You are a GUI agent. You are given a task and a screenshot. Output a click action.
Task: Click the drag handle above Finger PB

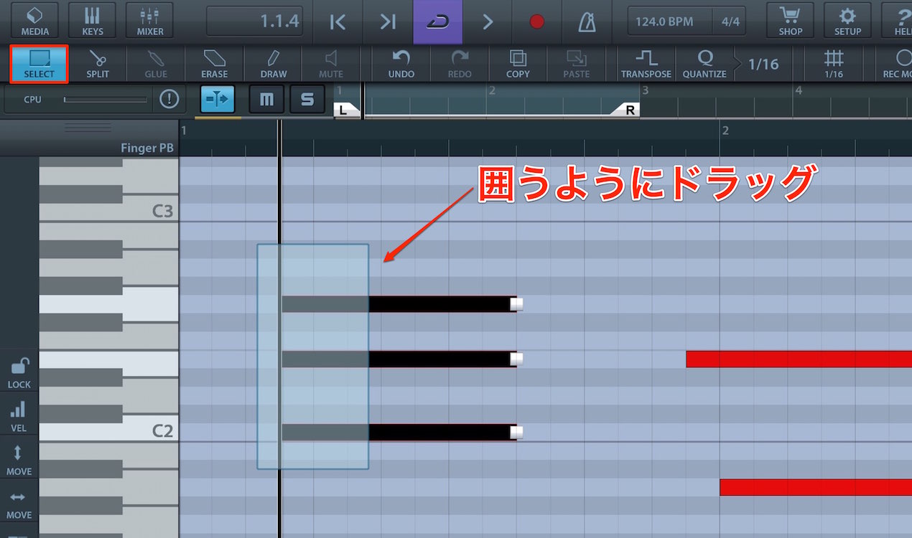[88, 128]
